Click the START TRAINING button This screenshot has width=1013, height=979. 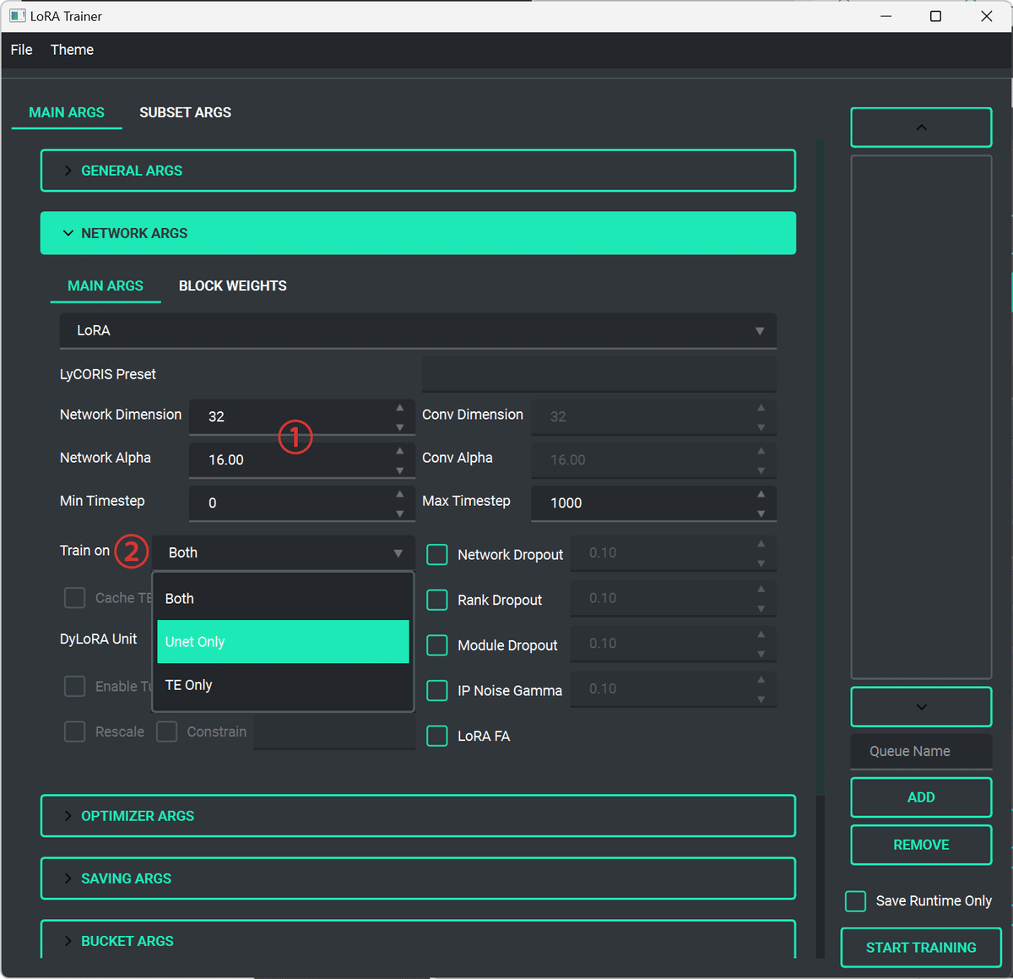click(x=920, y=947)
